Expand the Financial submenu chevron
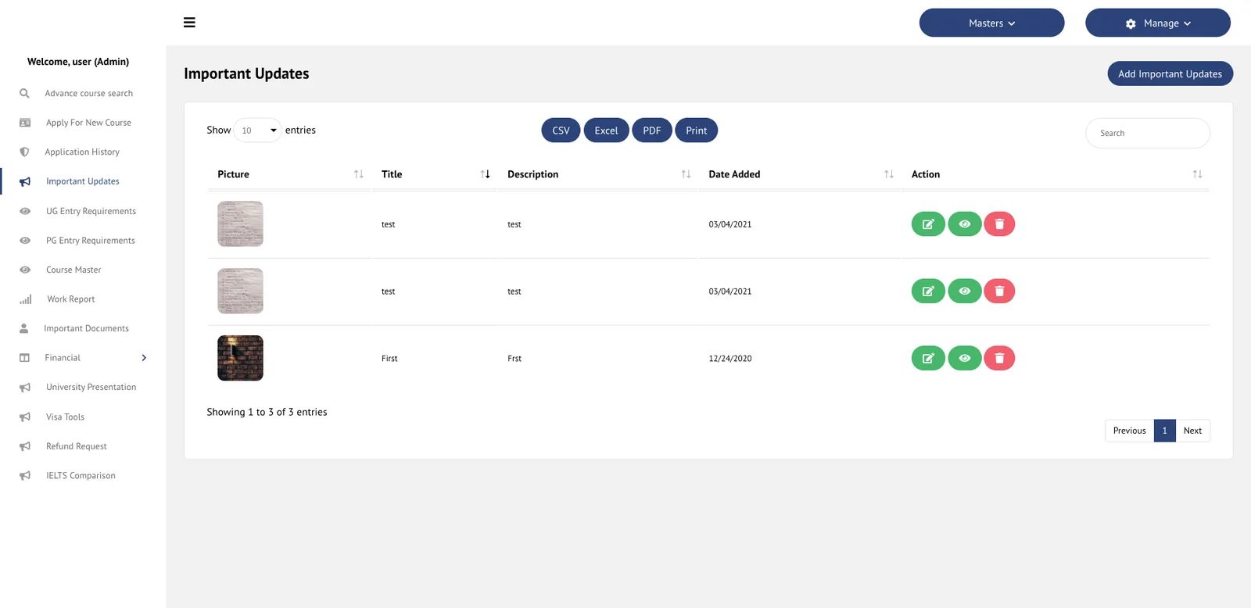 coord(144,358)
